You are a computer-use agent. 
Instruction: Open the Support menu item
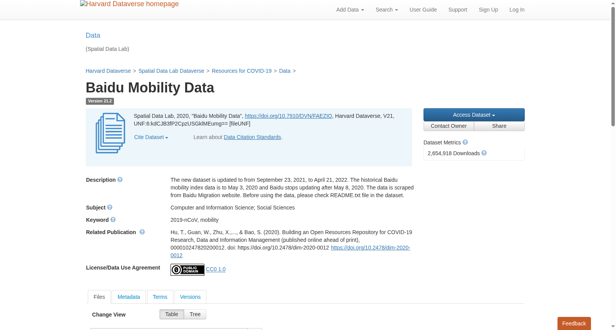click(x=458, y=10)
